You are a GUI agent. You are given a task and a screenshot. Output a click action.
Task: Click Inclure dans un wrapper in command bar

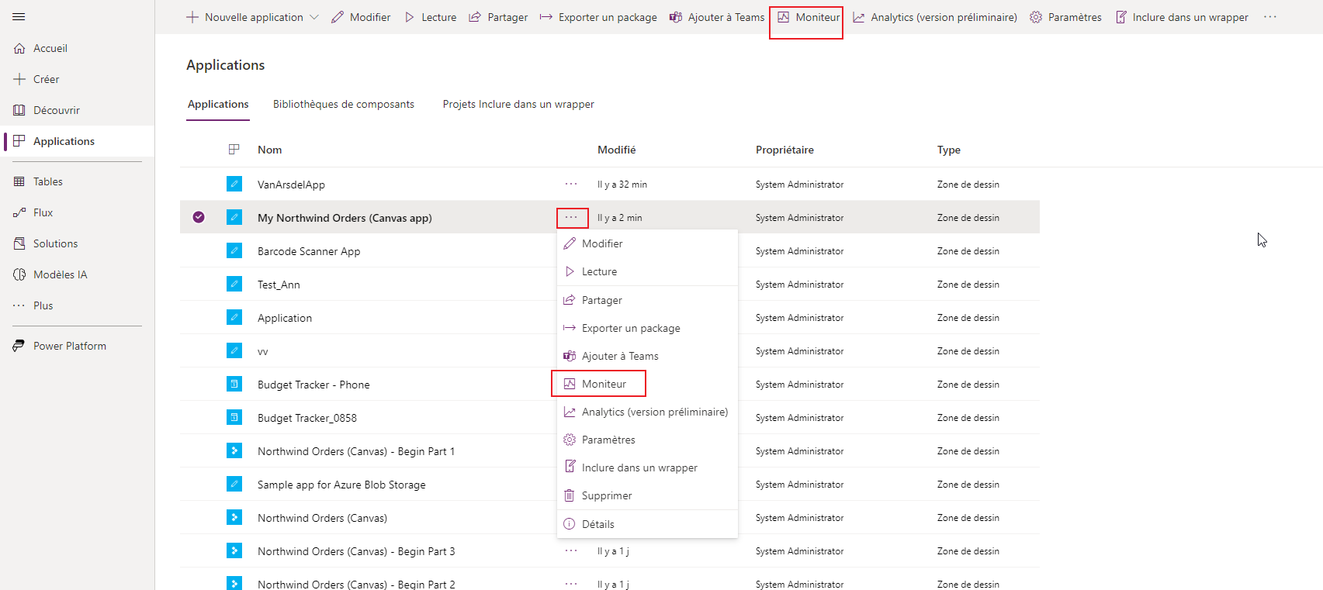coord(1182,17)
